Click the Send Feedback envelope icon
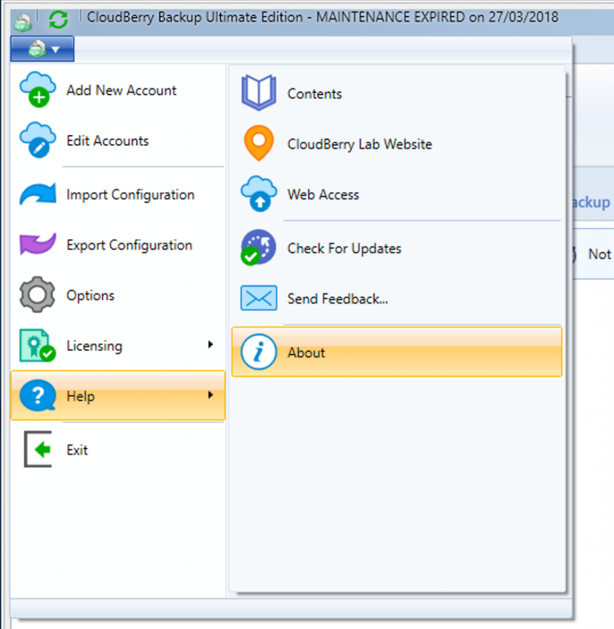This screenshot has height=629, width=614. point(258,298)
